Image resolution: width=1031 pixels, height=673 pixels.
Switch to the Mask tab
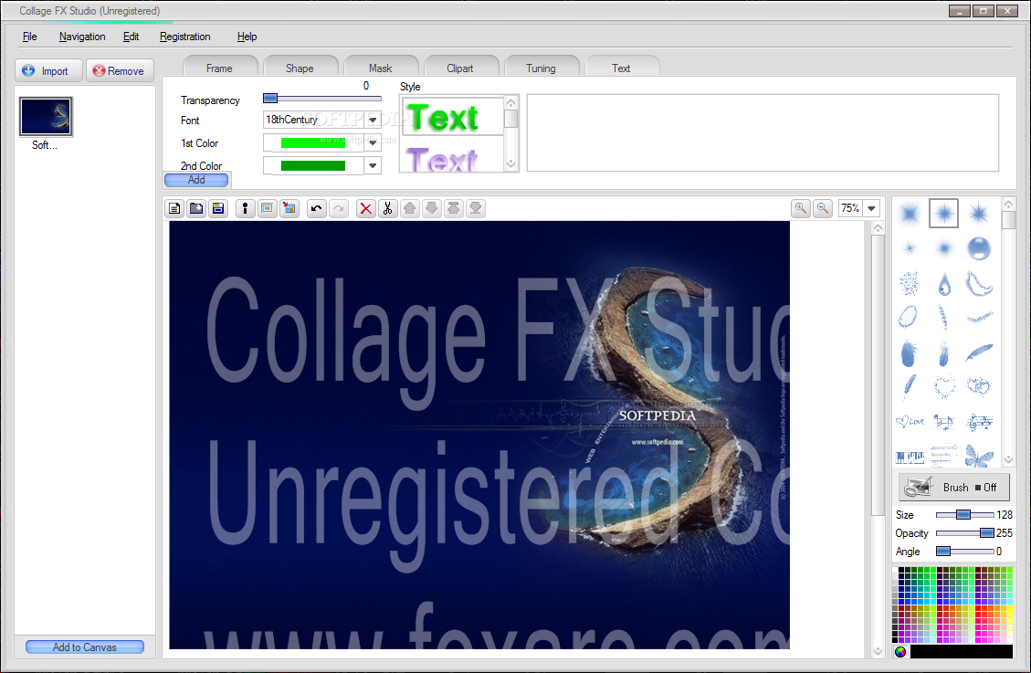[x=380, y=68]
